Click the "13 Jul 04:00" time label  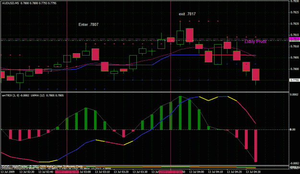click(x=197, y=172)
